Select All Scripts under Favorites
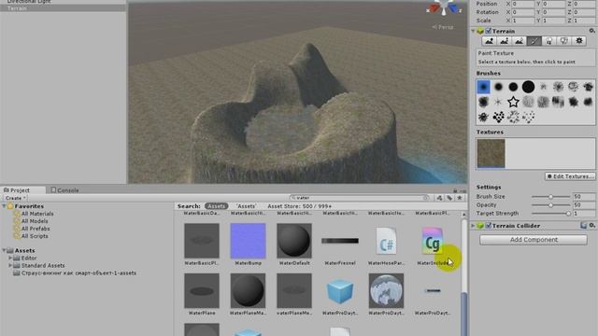 pos(35,236)
